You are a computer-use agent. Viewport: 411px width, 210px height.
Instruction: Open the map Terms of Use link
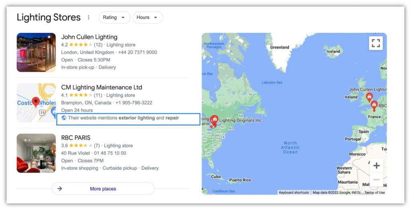coord(374,192)
